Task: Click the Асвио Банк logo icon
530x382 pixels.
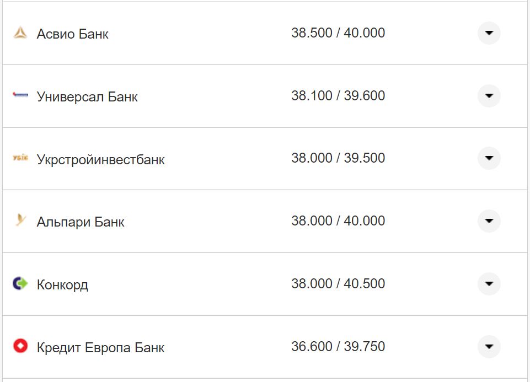Action: click(20, 34)
